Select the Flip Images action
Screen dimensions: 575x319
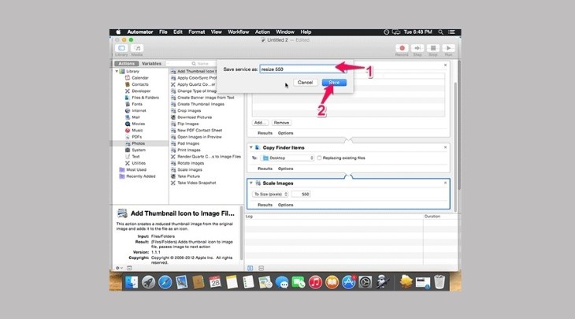187,124
